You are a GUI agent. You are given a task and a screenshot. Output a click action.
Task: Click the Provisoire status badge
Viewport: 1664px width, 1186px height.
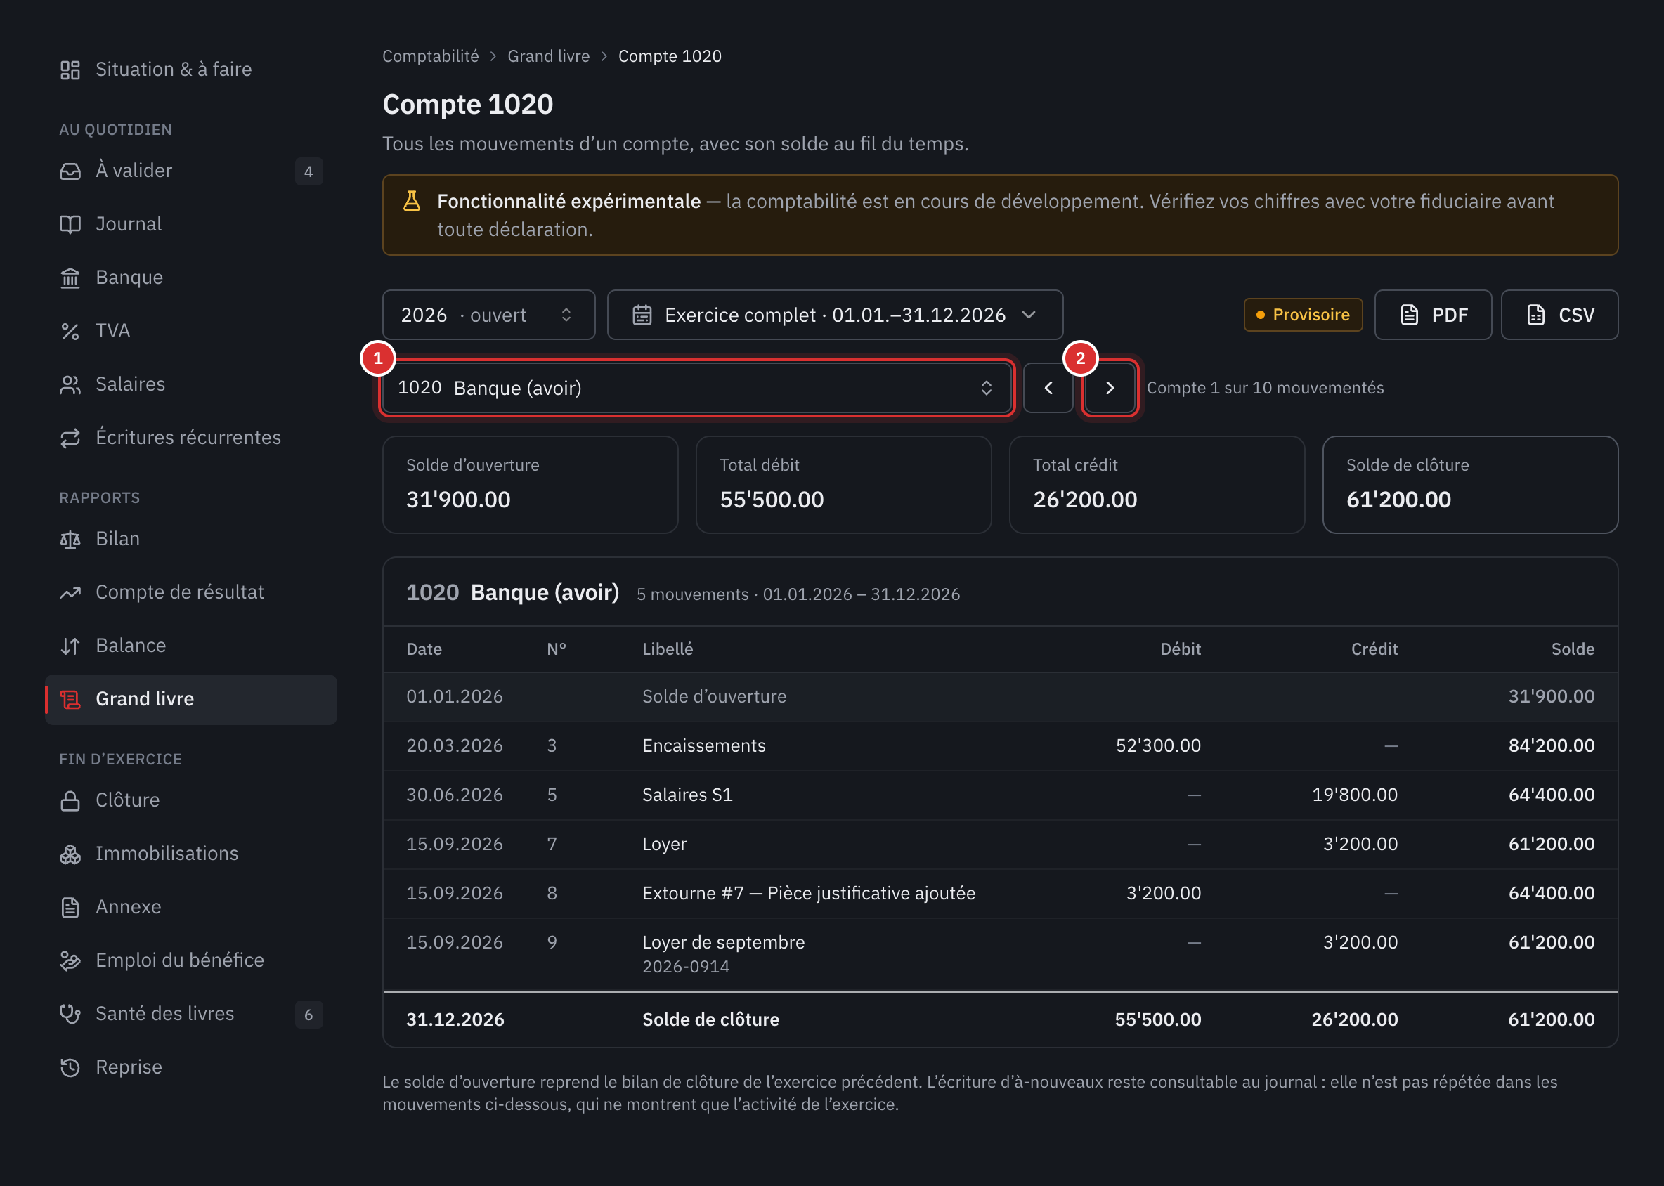pyautogui.click(x=1303, y=315)
